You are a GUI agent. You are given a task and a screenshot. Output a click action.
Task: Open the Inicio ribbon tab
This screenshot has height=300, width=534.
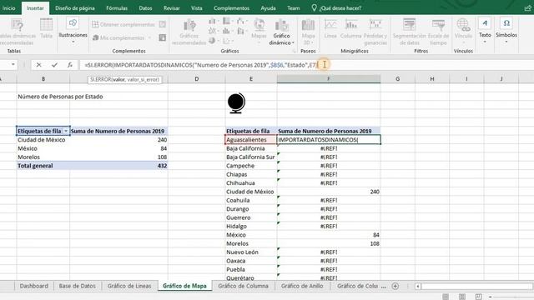point(9,7)
